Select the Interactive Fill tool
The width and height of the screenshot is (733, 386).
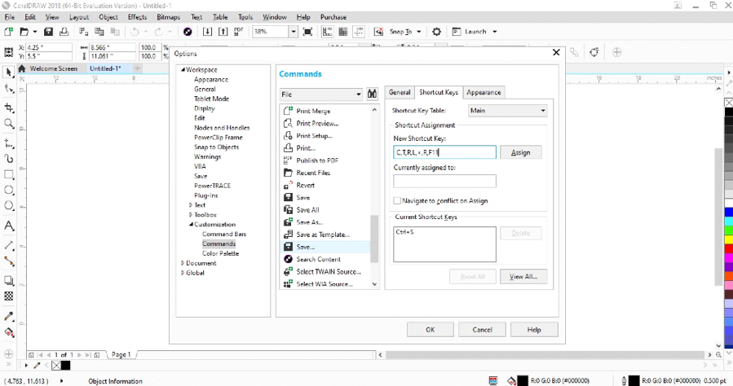click(8, 332)
